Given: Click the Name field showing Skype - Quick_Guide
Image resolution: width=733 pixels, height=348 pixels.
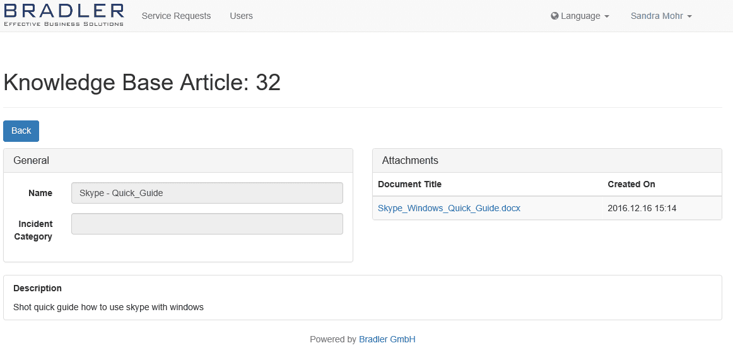Looking at the screenshot, I should pos(207,193).
